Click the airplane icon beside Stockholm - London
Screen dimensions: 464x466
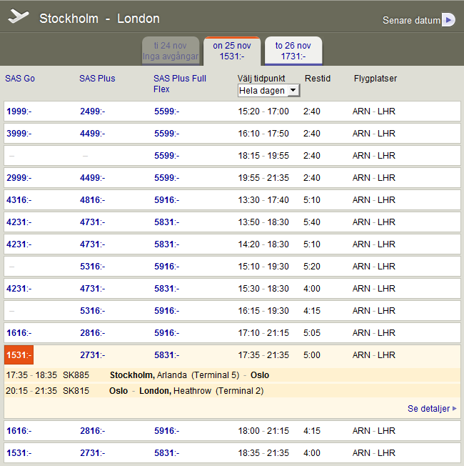(19, 17)
